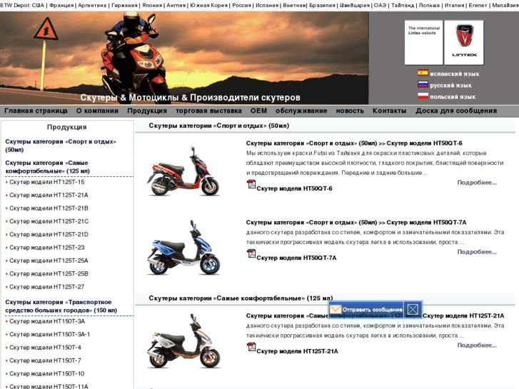Screen dimensions: 519x389
Task: Select HT150T-3A scooter in sidebar
Action: coord(47,321)
